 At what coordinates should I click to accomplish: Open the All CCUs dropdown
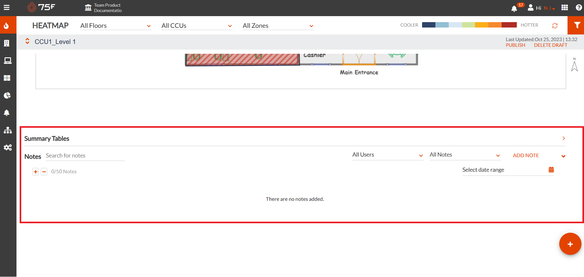(197, 26)
